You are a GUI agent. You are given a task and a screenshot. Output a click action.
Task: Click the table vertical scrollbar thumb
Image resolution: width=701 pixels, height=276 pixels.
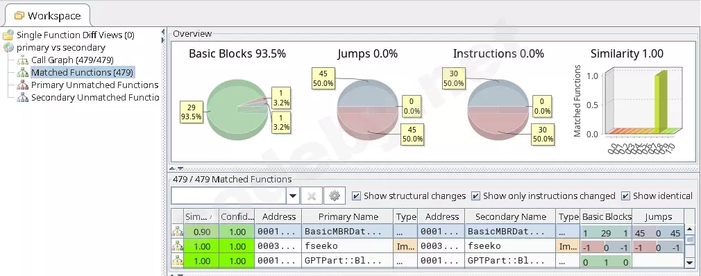(x=690, y=239)
